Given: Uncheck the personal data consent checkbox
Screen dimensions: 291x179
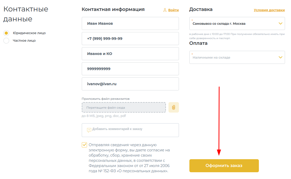Looking at the screenshot, I should [84, 145].
